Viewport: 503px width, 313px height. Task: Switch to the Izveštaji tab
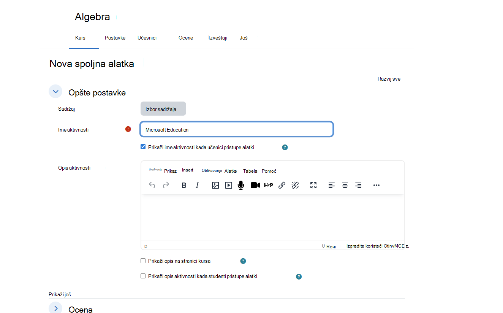[218, 38]
